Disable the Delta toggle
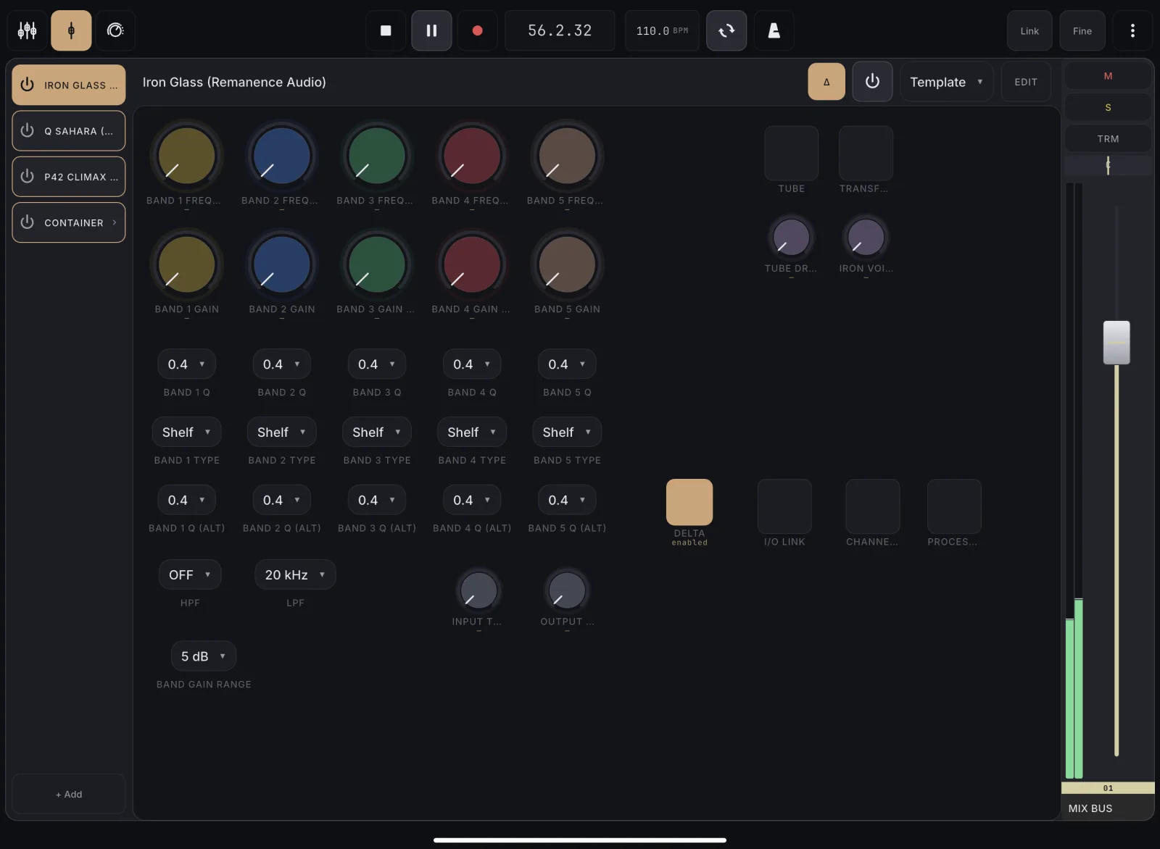Image resolution: width=1160 pixels, height=849 pixels. (x=689, y=502)
